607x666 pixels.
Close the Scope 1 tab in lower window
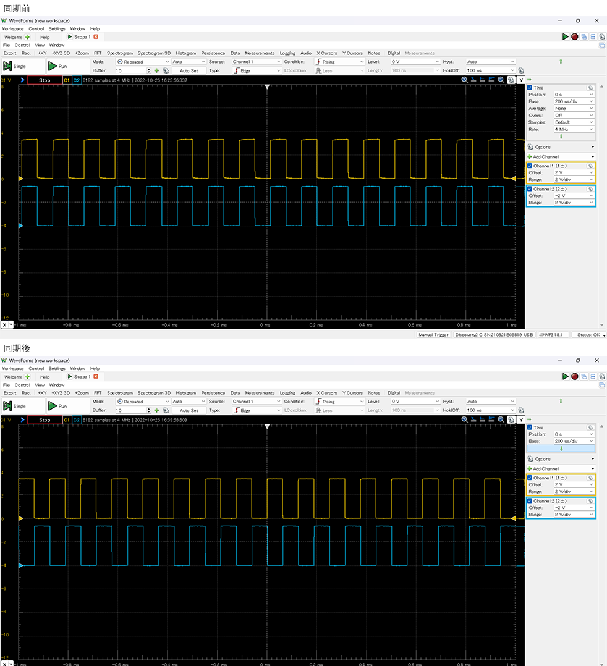[96, 377]
